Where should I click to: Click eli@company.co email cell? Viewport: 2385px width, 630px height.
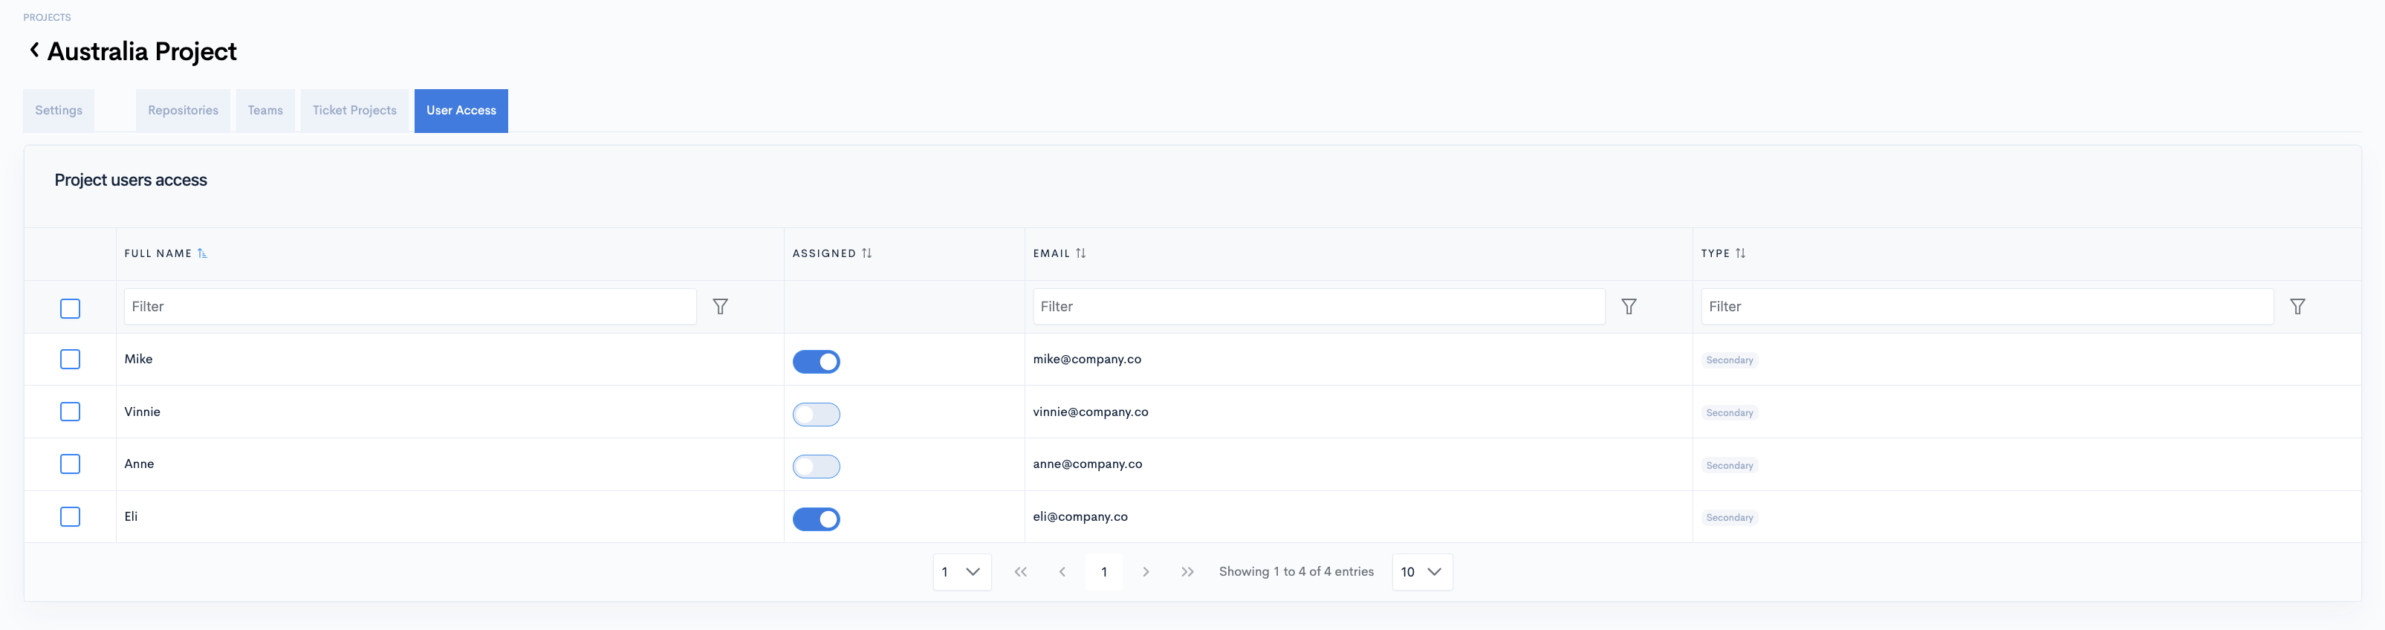(x=1080, y=516)
